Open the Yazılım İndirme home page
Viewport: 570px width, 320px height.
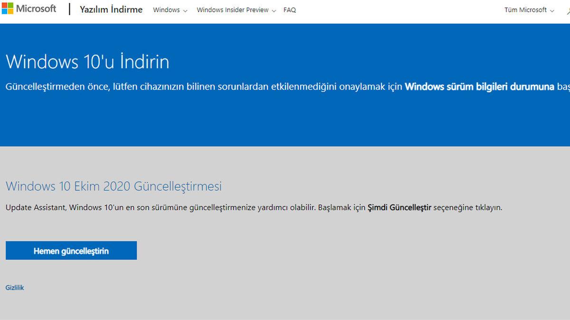pos(111,9)
